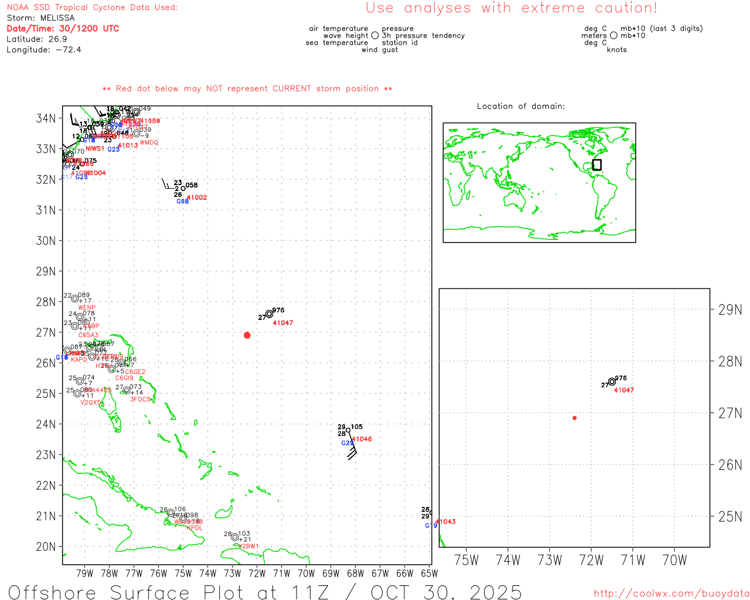Click the station circle above ship WENP
Screen dimensions: 750x600
pyautogui.click(x=74, y=299)
